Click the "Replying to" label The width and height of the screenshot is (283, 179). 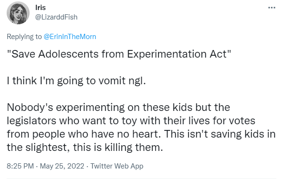click(x=24, y=37)
